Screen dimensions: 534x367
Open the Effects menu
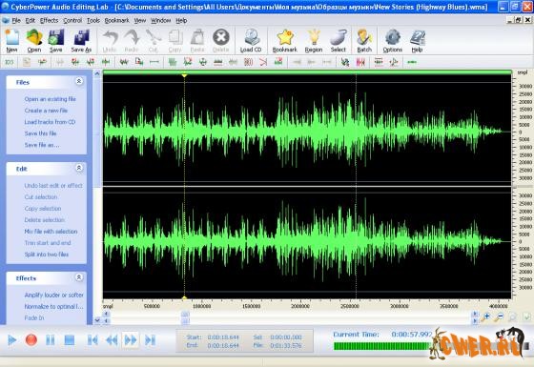49,20
